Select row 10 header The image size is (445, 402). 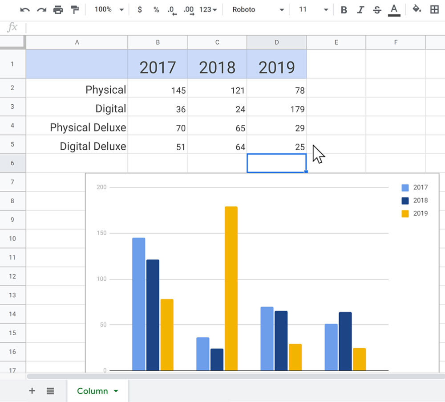pyautogui.click(x=12, y=238)
